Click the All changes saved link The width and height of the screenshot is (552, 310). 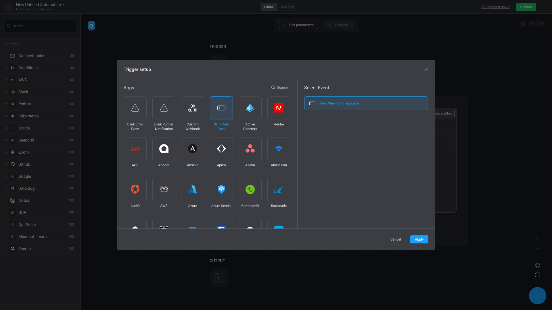pos(496,7)
